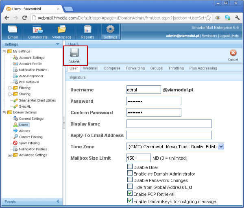
Task: Select the User tab
Action: 74,68
